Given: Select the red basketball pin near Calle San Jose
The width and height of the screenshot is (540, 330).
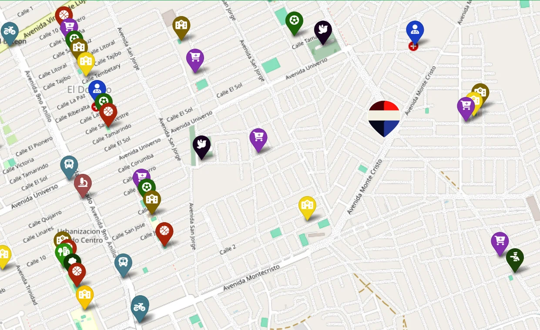Looking at the screenshot, I should [164, 233].
